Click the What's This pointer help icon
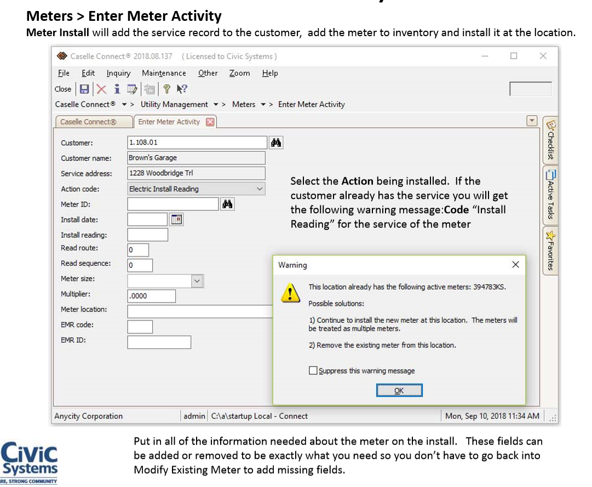592x487 pixels. [x=182, y=89]
